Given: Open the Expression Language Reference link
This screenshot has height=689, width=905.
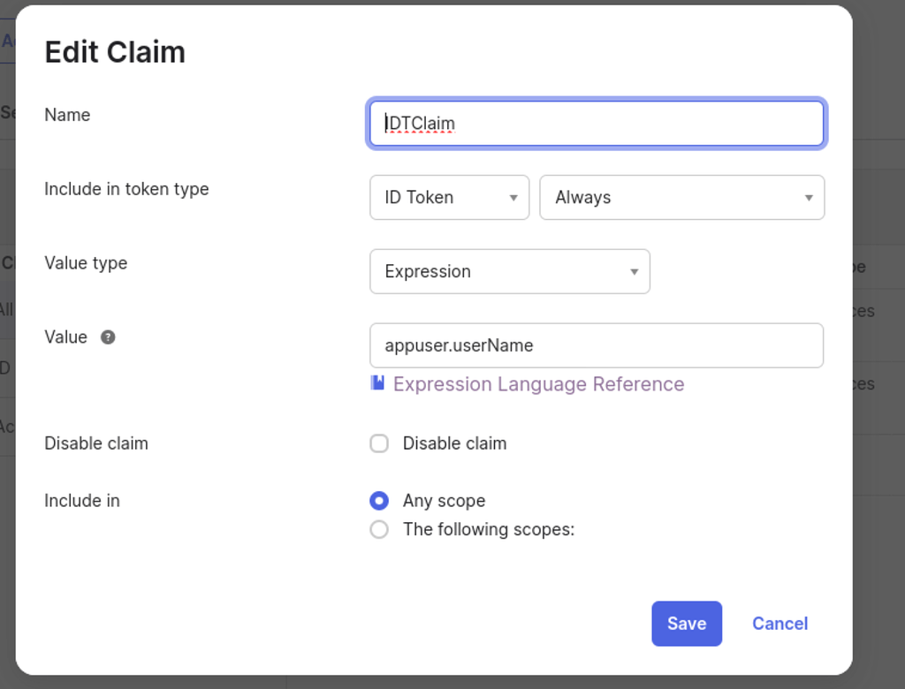Looking at the screenshot, I should [x=538, y=384].
